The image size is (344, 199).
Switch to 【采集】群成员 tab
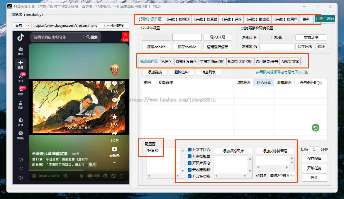click(x=257, y=19)
